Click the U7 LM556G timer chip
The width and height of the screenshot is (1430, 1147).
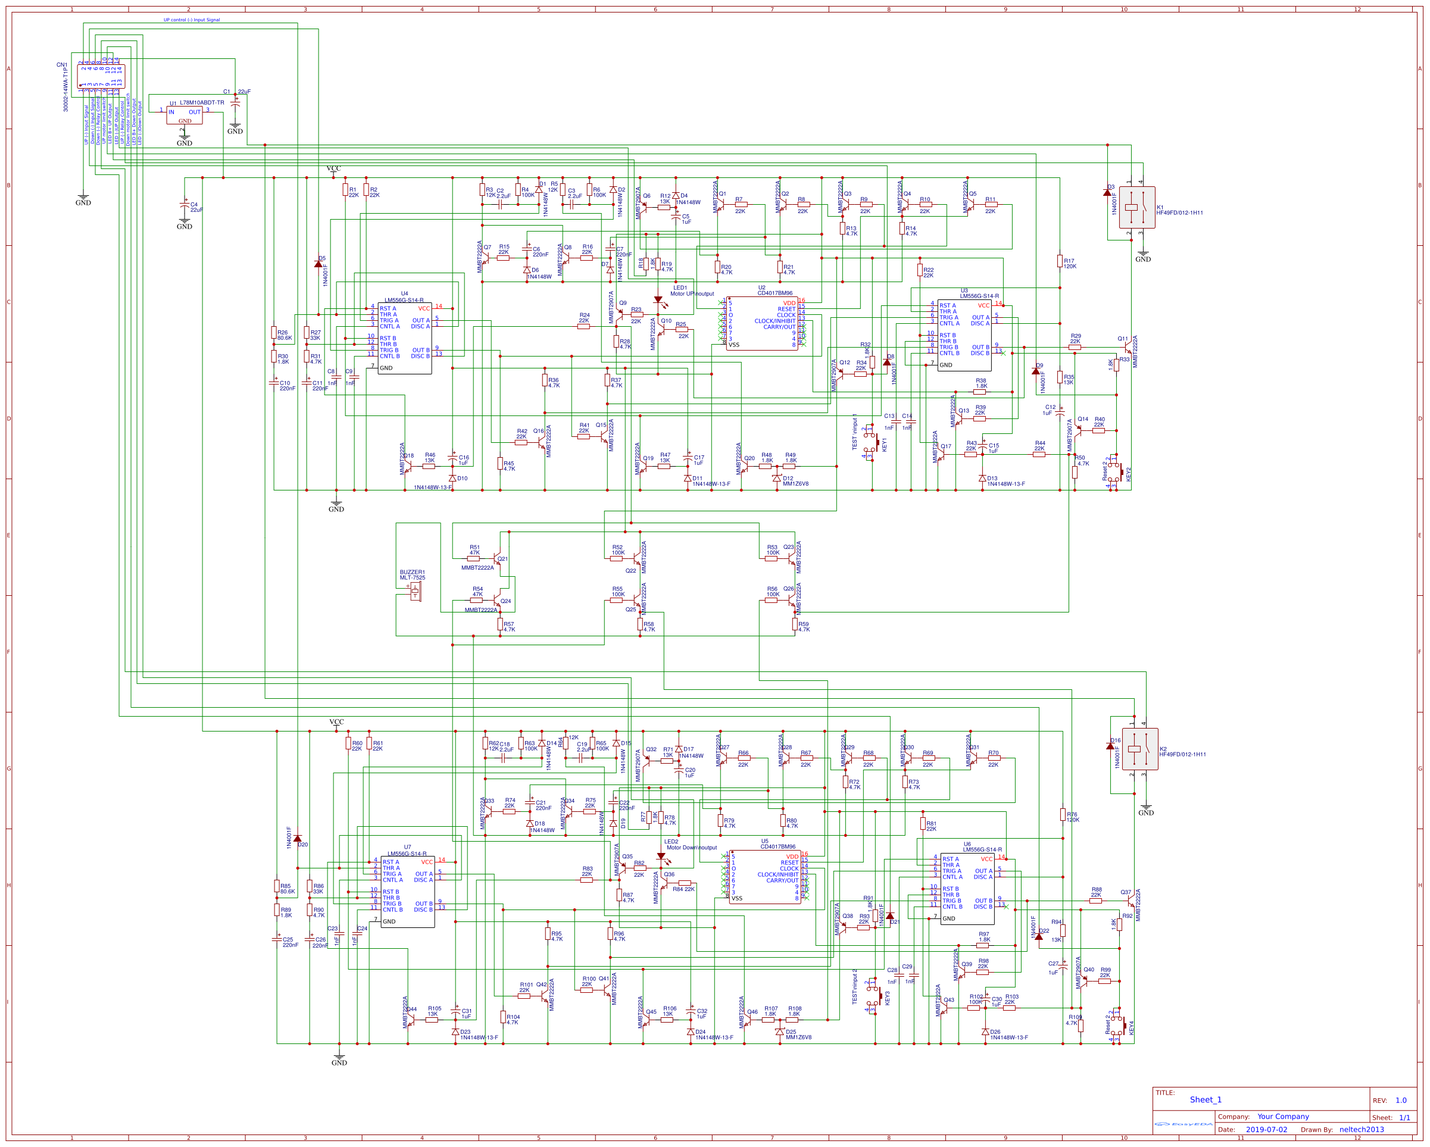pos(407,891)
